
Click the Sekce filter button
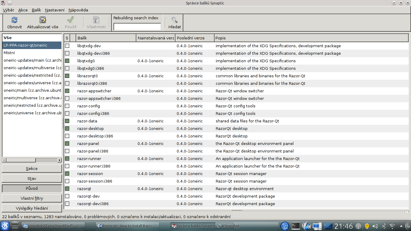pyautogui.click(x=32, y=168)
